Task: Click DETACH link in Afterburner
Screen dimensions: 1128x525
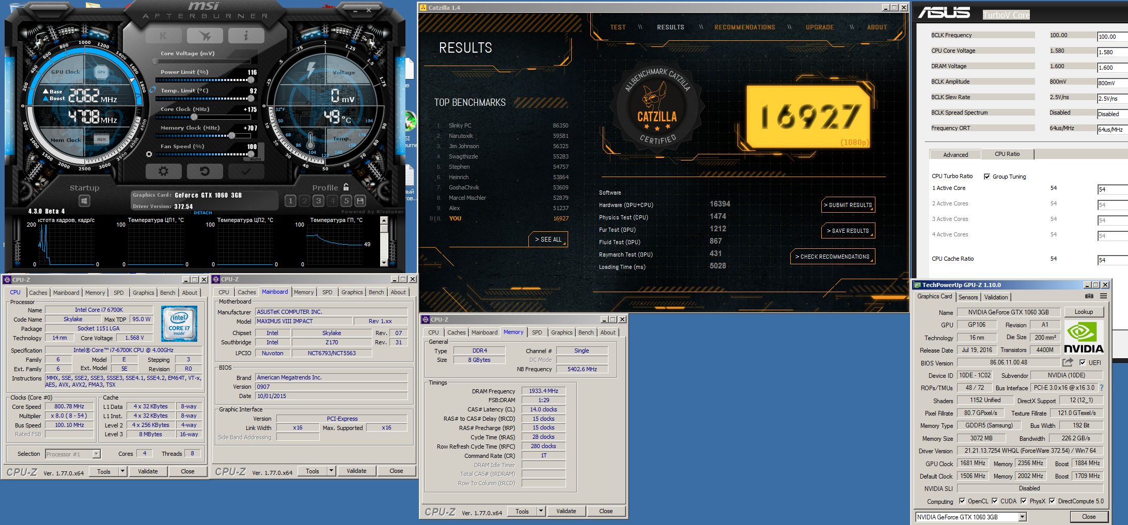Action: (203, 213)
